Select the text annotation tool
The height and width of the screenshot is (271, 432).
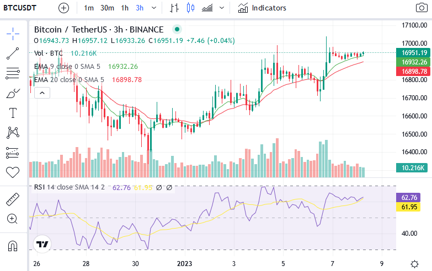(13, 113)
